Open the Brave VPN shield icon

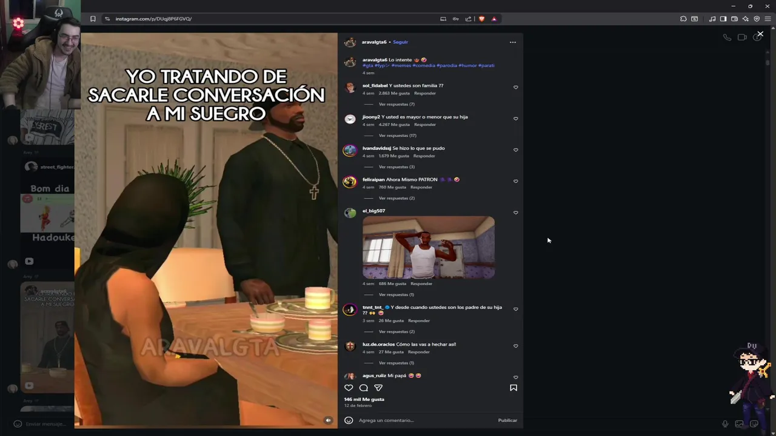(x=757, y=19)
